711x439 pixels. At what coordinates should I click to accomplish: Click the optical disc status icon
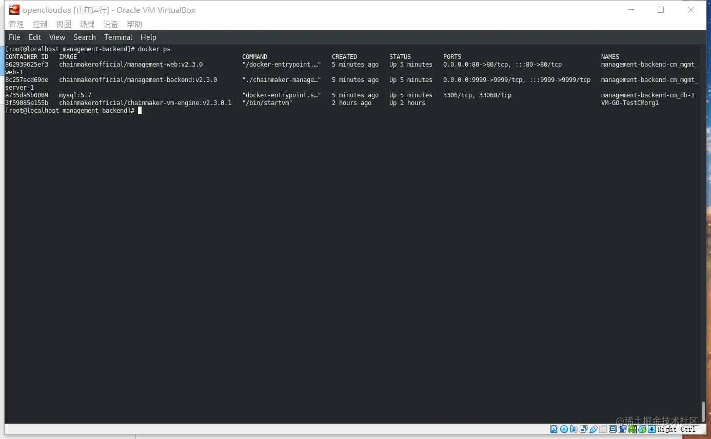click(564, 429)
